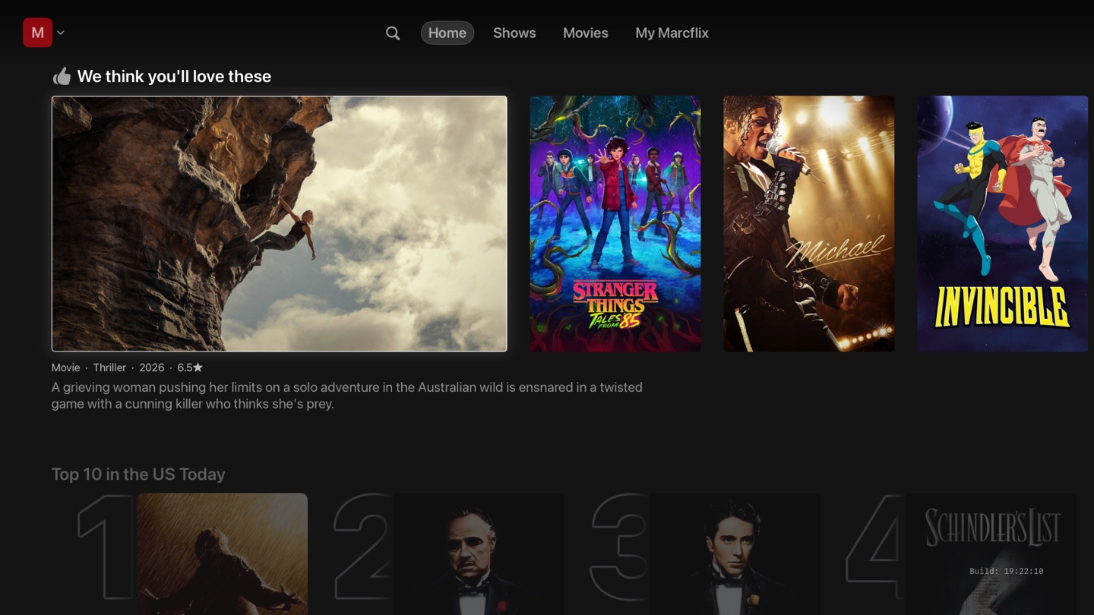
Task: Open the featured rock climber thriller thumbnail
Action: pyautogui.click(x=279, y=223)
